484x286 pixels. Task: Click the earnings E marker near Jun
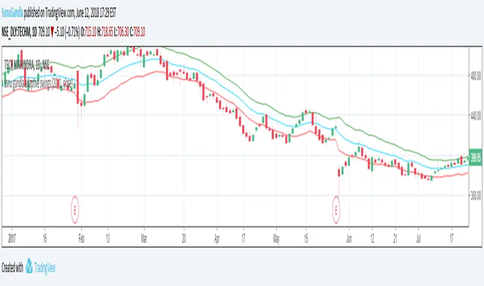(336, 210)
